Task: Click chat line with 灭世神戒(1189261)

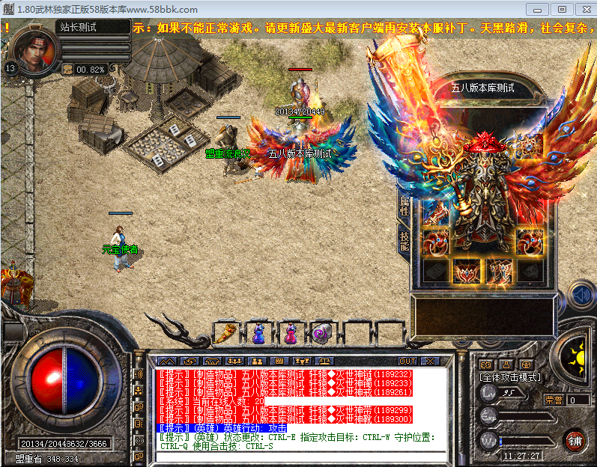Action: coord(285,391)
